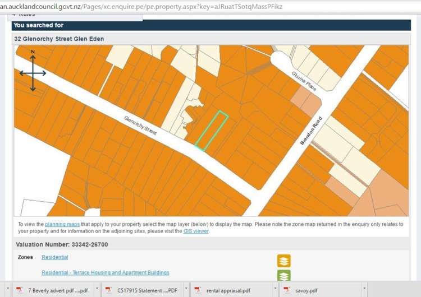Click PDF icon of C517915 Statement download
Screen dimensions: 421x297
(109, 290)
